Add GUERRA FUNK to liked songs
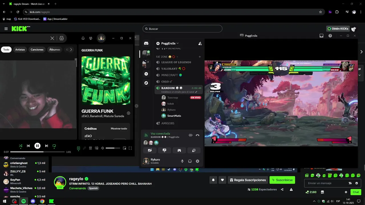 [x=128, y=113]
